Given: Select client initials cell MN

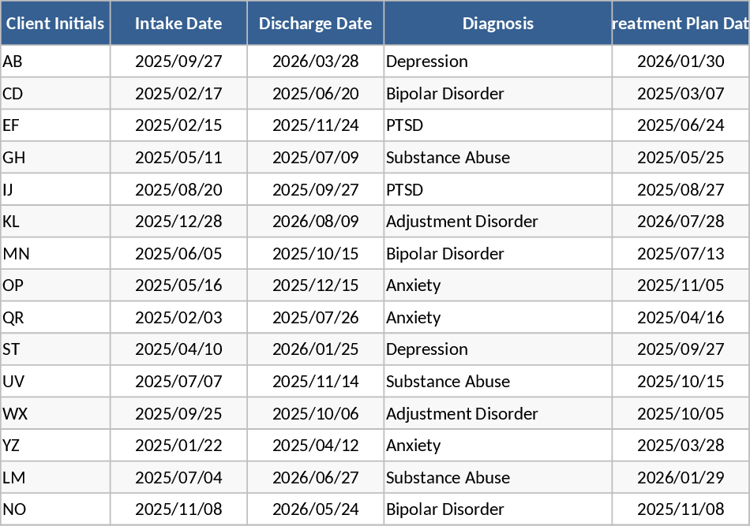Looking at the screenshot, I should click(x=55, y=254).
